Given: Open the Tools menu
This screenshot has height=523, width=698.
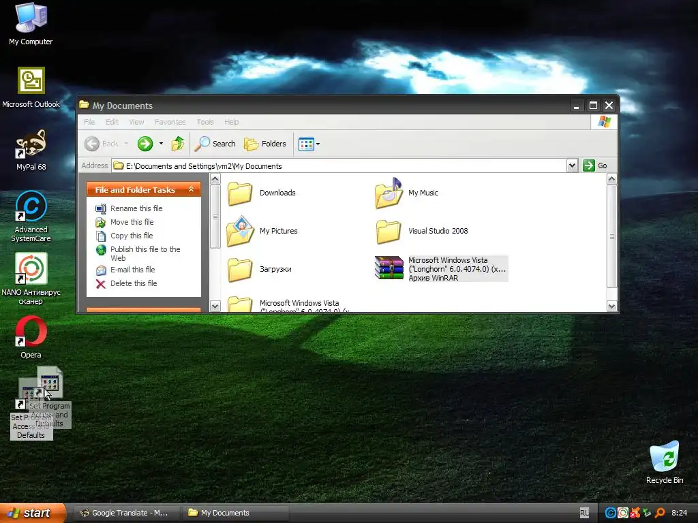Looking at the screenshot, I should click(x=204, y=122).
